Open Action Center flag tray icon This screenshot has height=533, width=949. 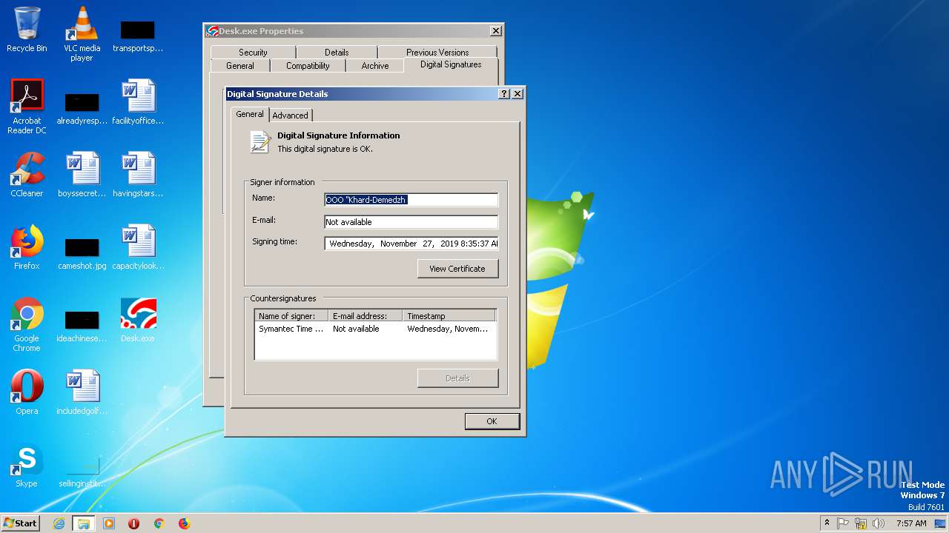click(843, 523)
